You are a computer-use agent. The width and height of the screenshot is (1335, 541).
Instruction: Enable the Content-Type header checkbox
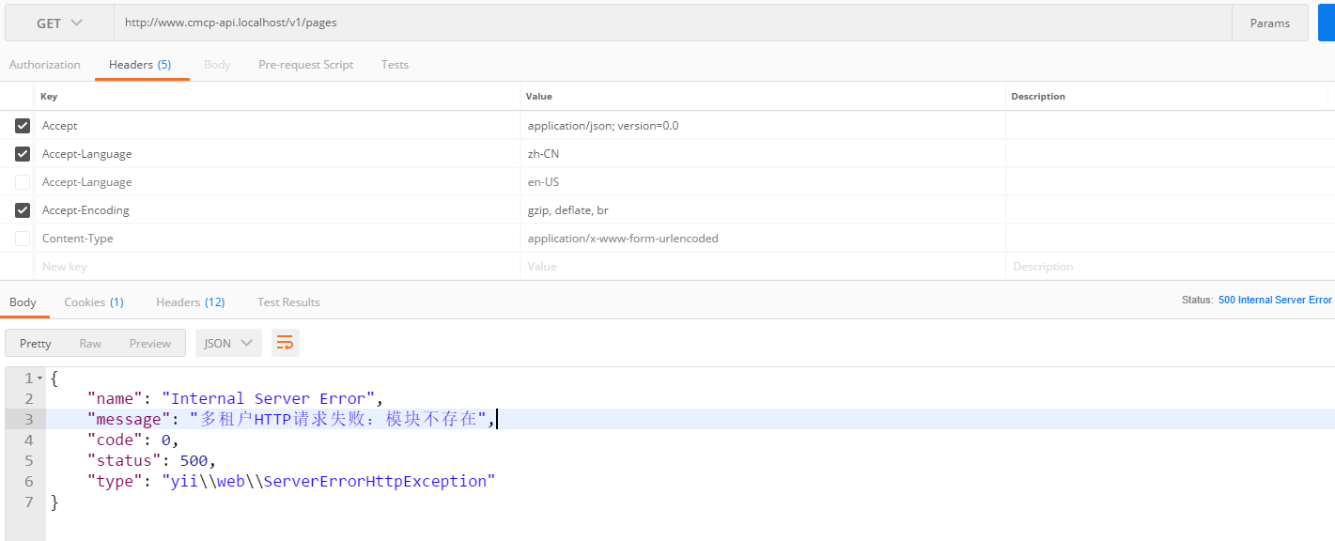point(23,239)
